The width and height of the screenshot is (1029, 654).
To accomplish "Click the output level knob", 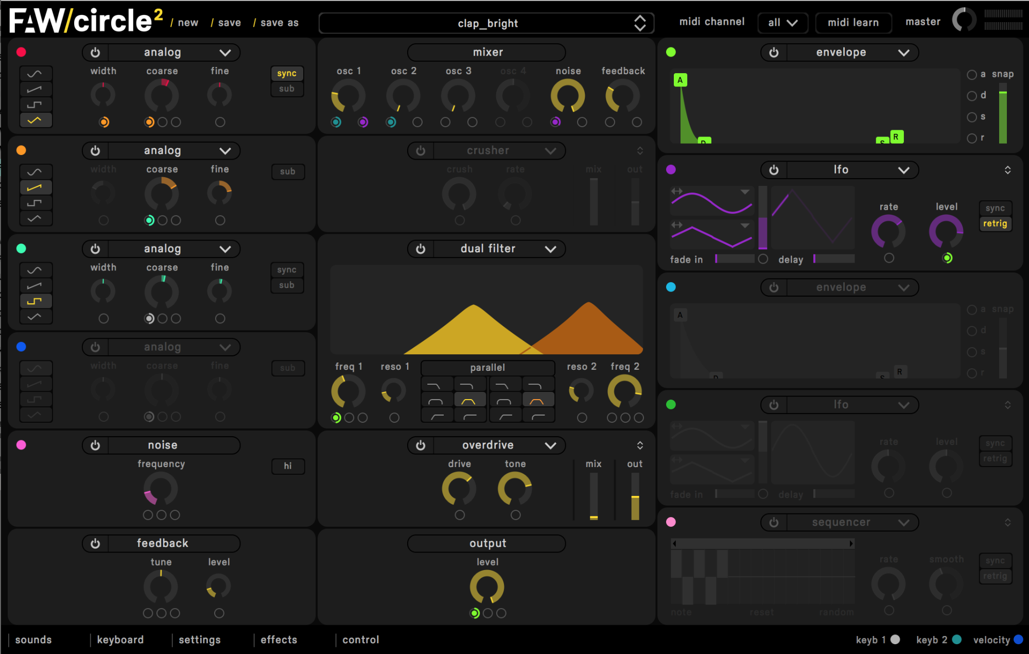I will coord(487,587).
